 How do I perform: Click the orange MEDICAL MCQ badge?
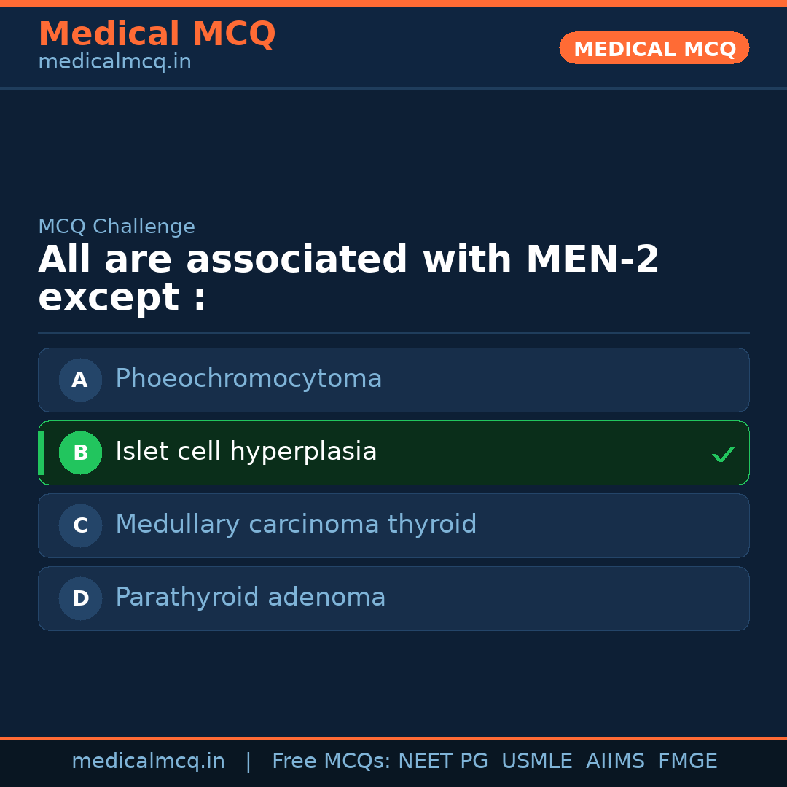(x=654, y=48)
